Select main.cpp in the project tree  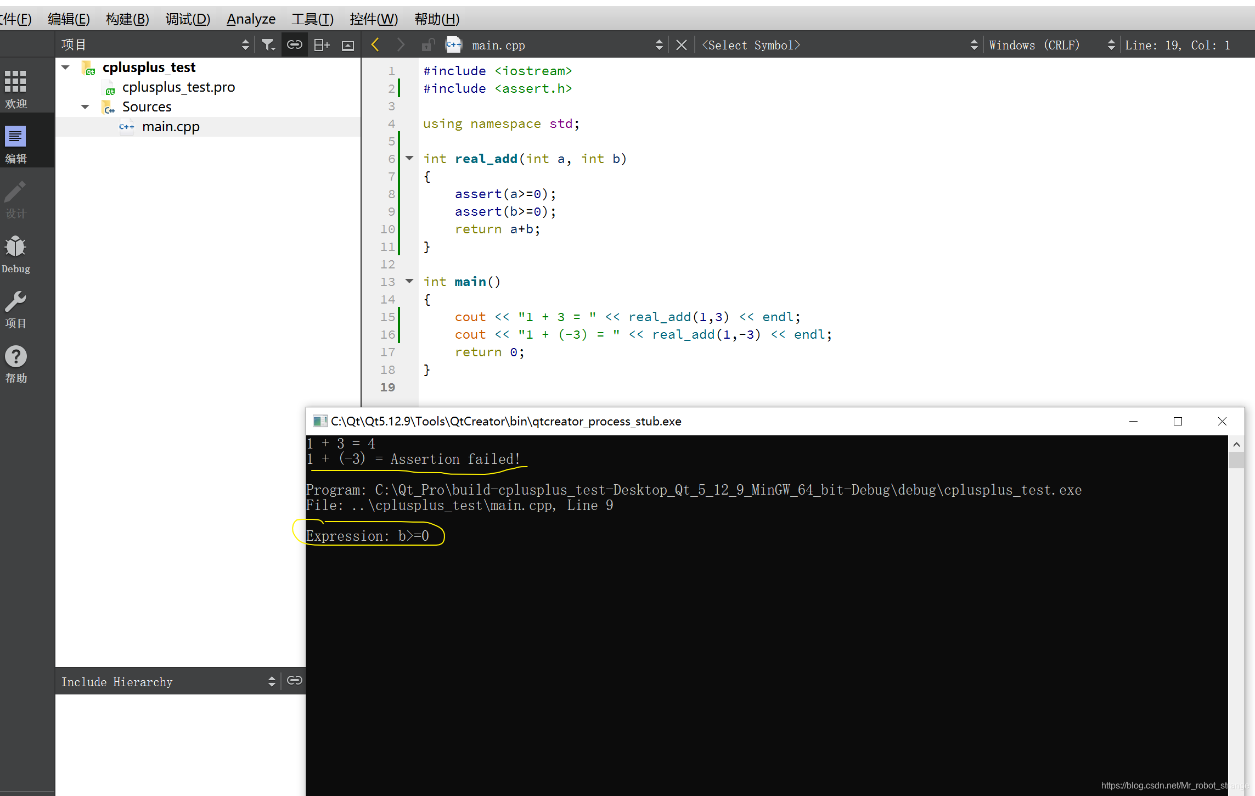click(170, 127)
